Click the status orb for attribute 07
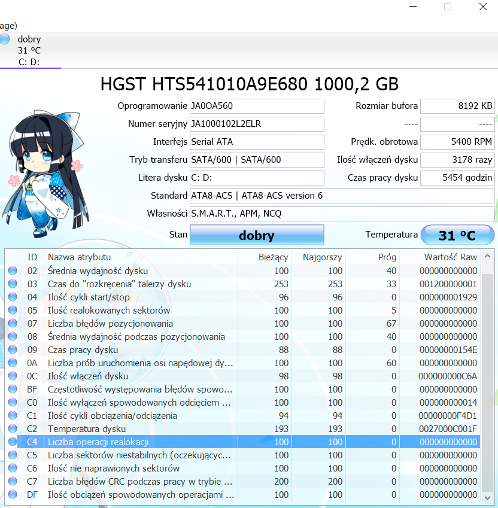Viewport: 498px width, 508px height. point(13,323)
